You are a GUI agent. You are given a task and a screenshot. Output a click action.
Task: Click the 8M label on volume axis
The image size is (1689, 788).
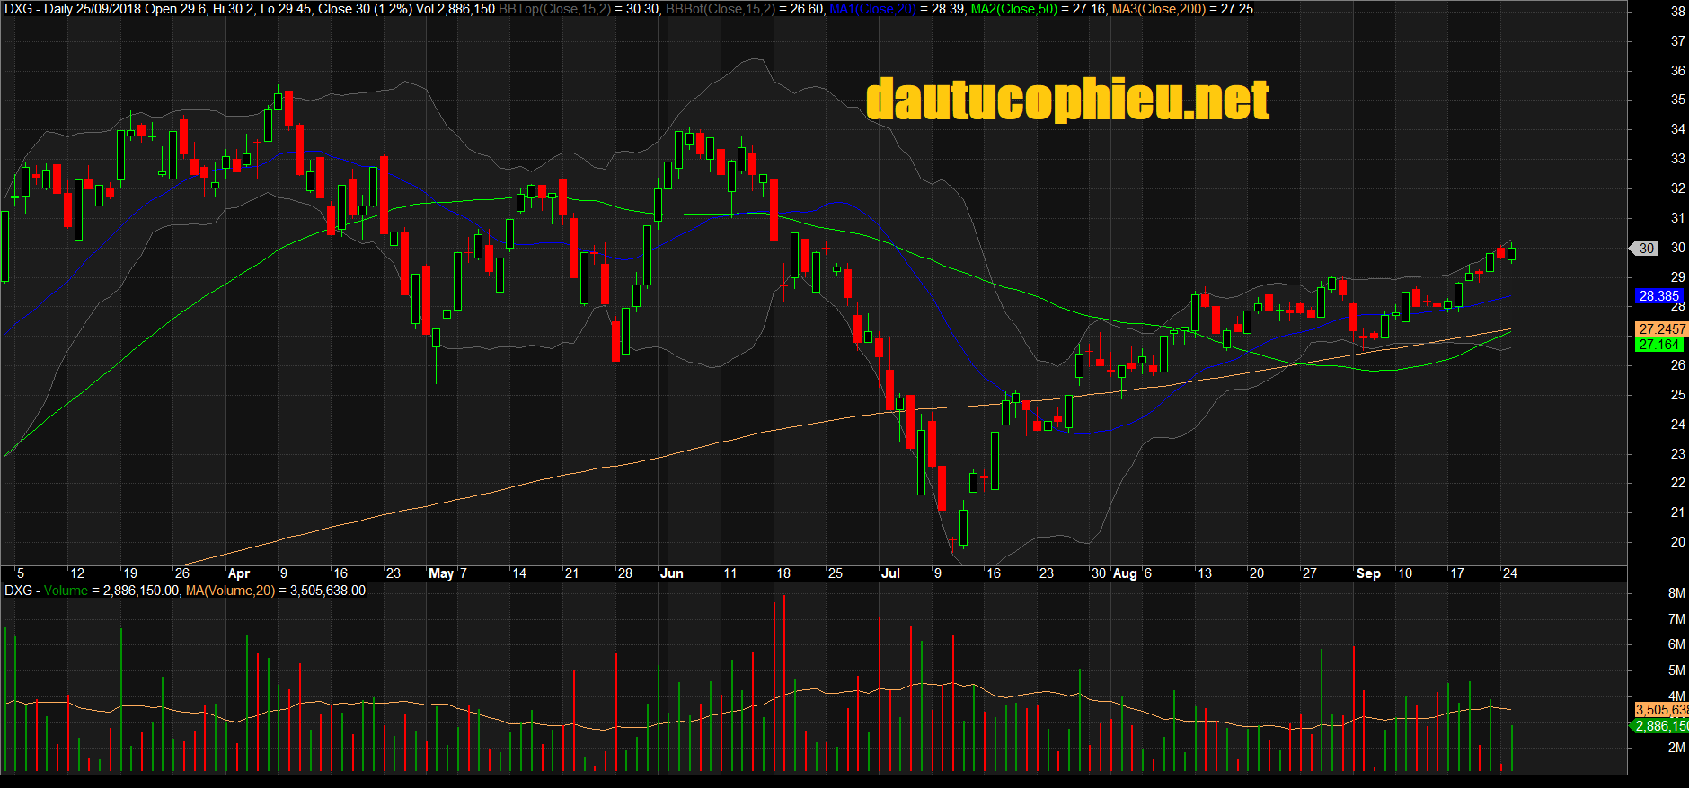pos(1676,593)
